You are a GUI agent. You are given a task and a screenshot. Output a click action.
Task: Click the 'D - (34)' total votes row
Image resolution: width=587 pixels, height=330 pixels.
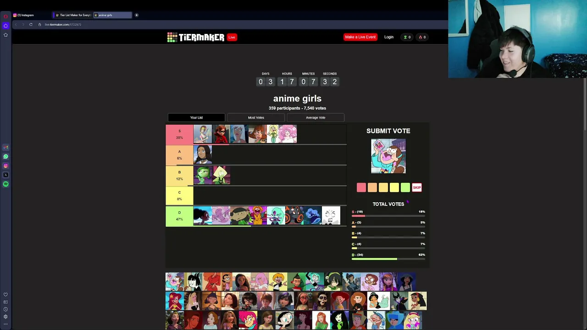click(388, 256)
